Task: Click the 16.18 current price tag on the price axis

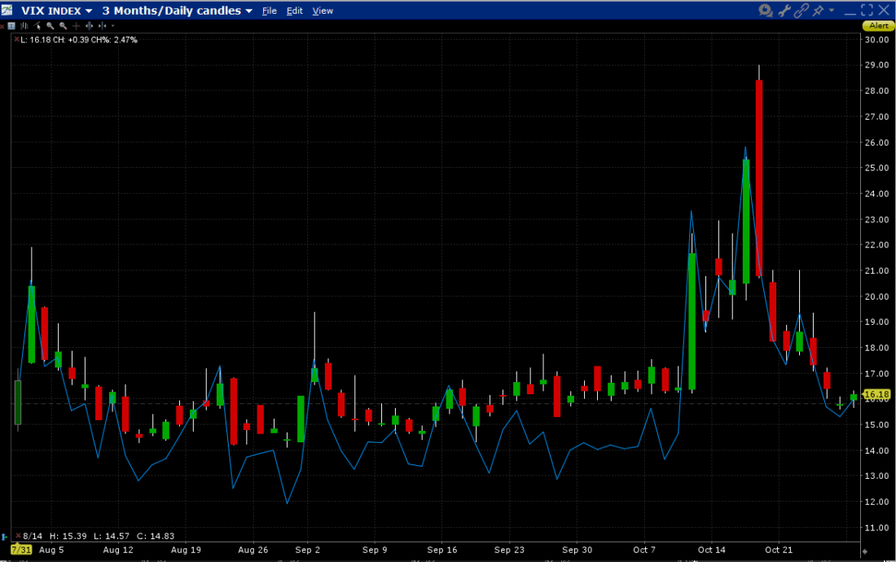Action: (x=876, y=397)
